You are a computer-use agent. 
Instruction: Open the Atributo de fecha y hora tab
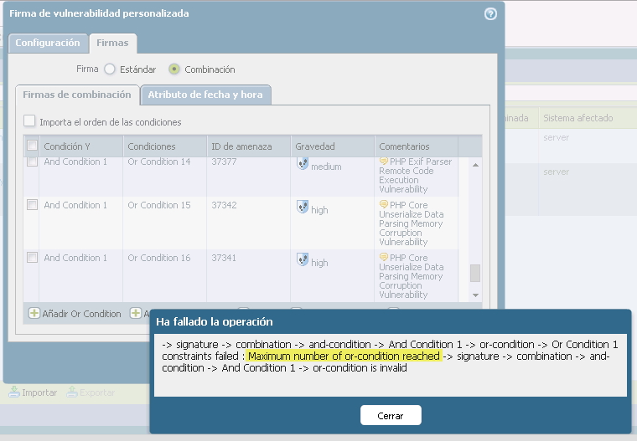click(x=205, y=95)
